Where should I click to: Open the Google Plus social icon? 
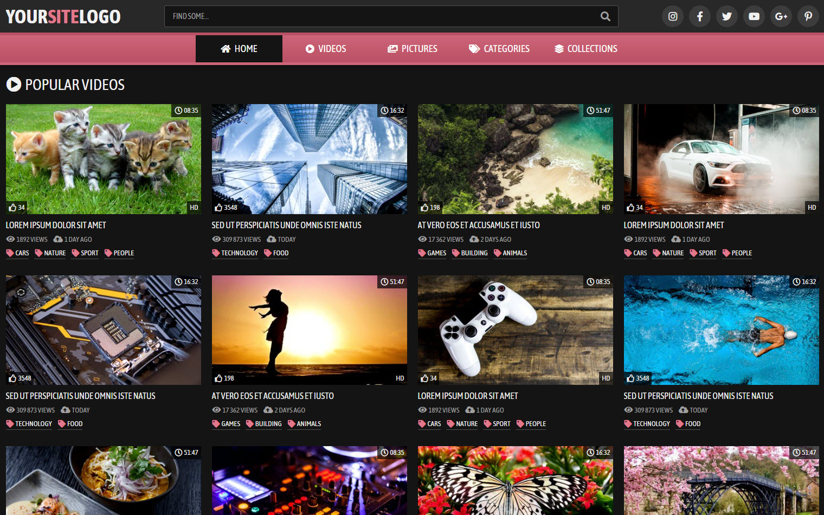click(x=781, y=16)
